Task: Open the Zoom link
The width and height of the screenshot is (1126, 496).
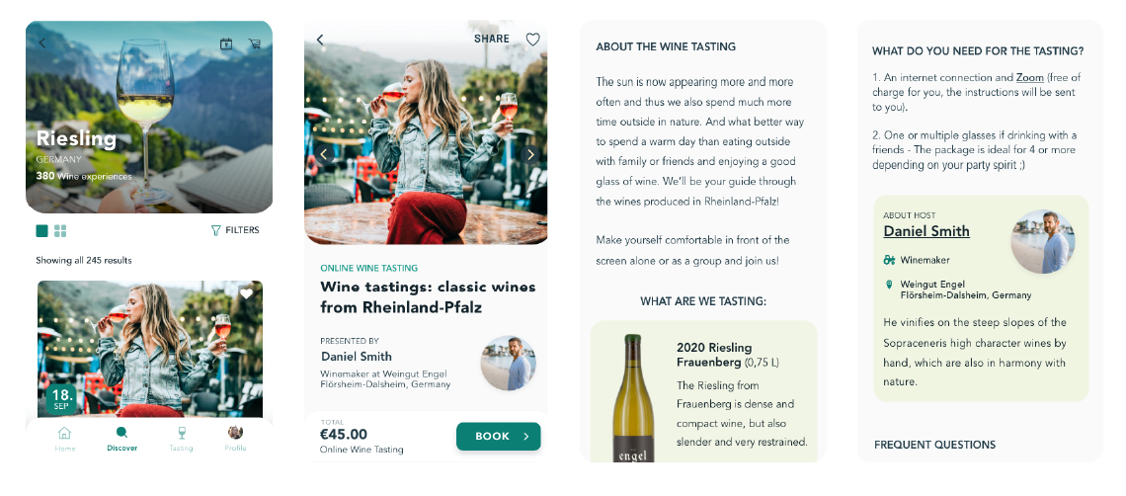Action: pyautogui.click(x=1029, y=77)
